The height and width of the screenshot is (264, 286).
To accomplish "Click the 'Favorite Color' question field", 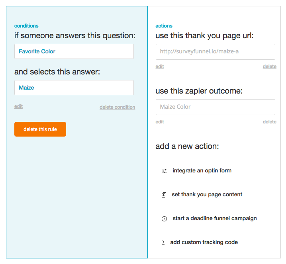I will (x=74, y=51).
